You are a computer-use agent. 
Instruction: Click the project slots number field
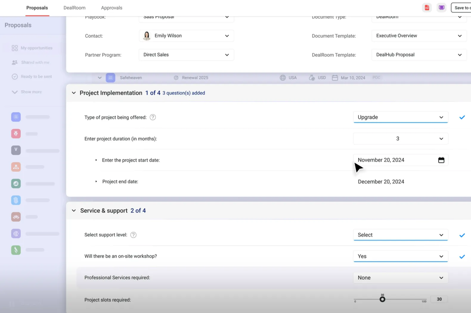coord(439,299)
